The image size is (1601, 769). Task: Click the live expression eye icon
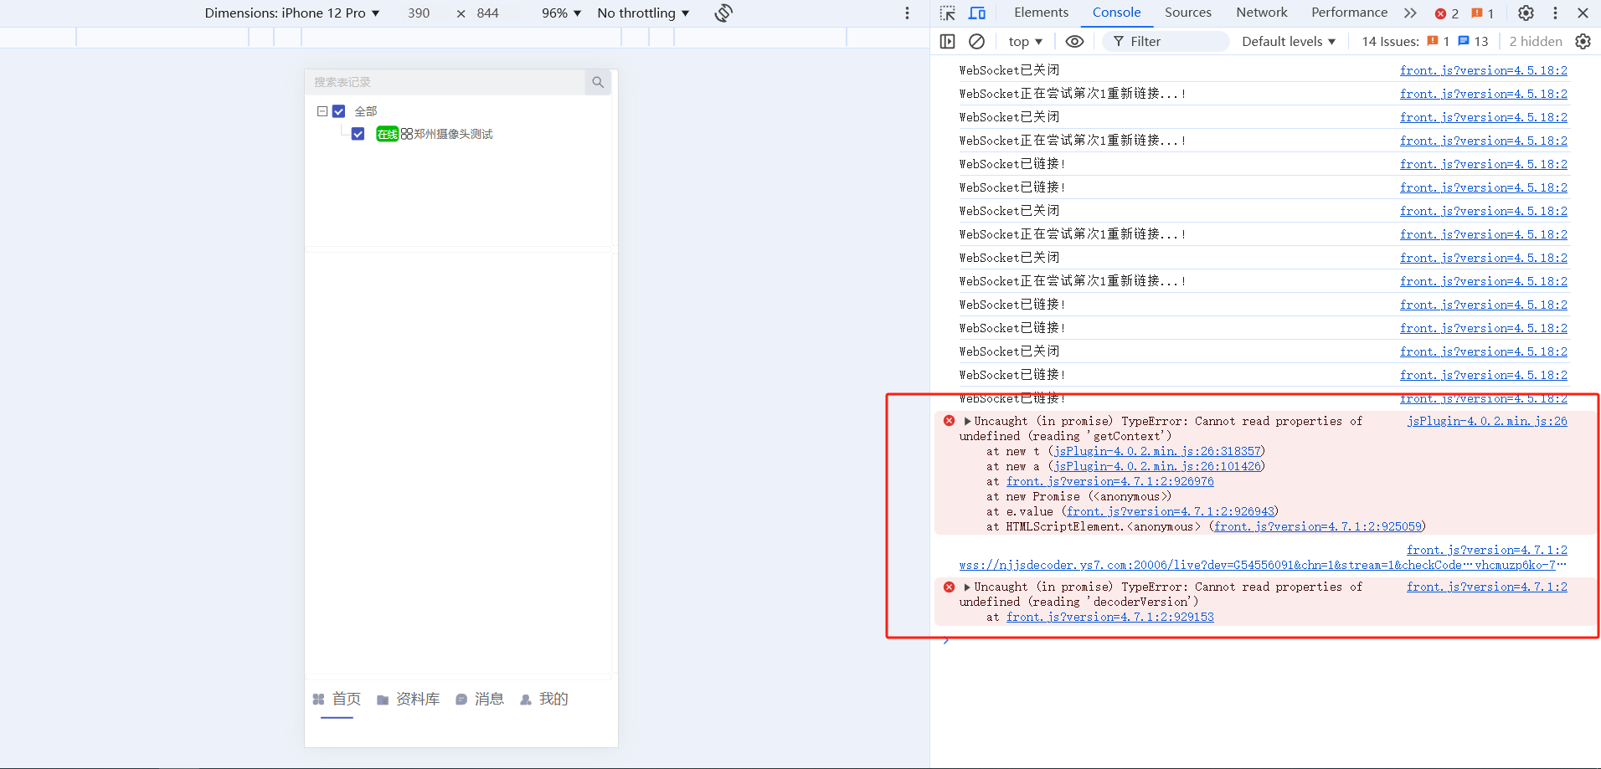[1074, 41]
